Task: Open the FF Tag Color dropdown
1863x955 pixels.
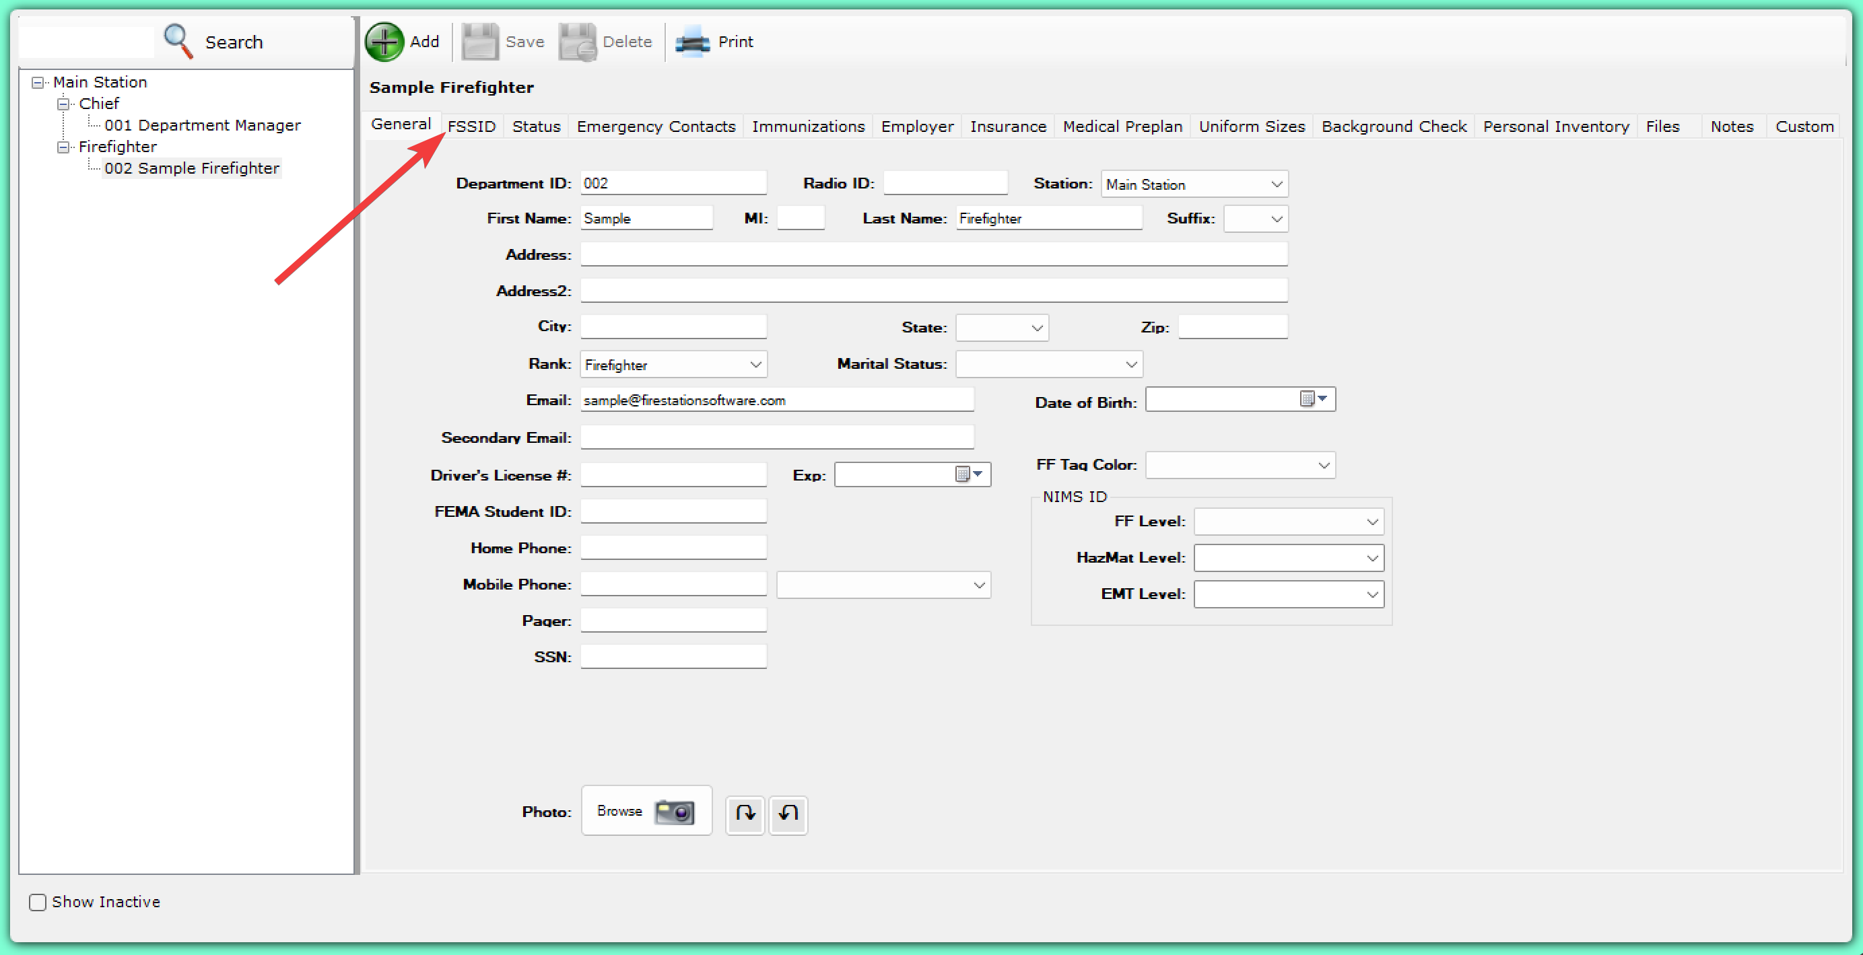Action: [x=1324, y=466]
